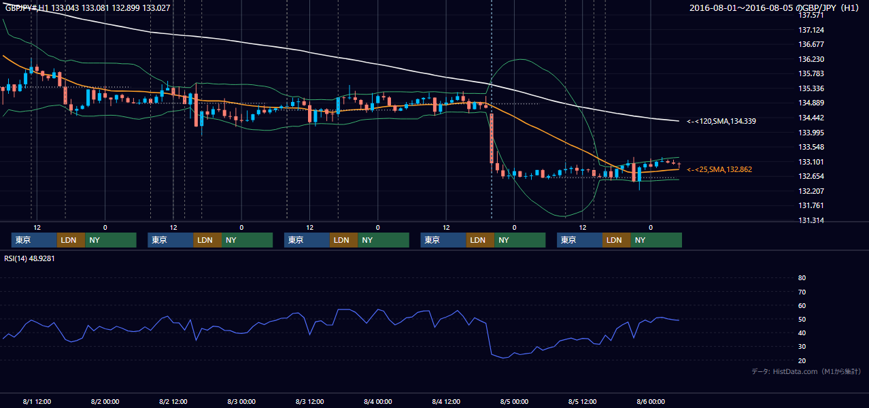Select the 東京 session block for August 5
The image size is (869, 408).
tap(579, 240)
